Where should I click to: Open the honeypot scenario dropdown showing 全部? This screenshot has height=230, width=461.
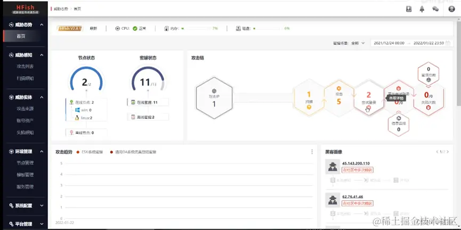click(x=358, y=43)
